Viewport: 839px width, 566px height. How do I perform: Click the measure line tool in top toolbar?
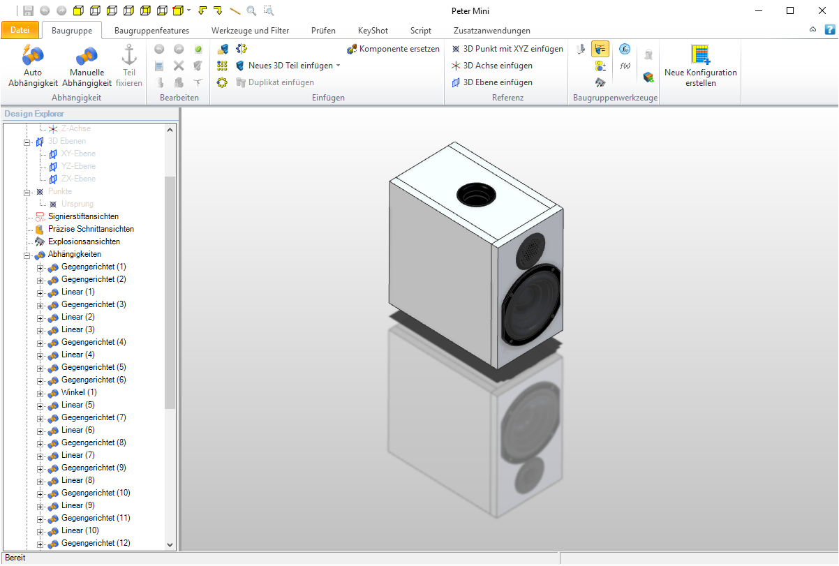click(x=235, y=10)
